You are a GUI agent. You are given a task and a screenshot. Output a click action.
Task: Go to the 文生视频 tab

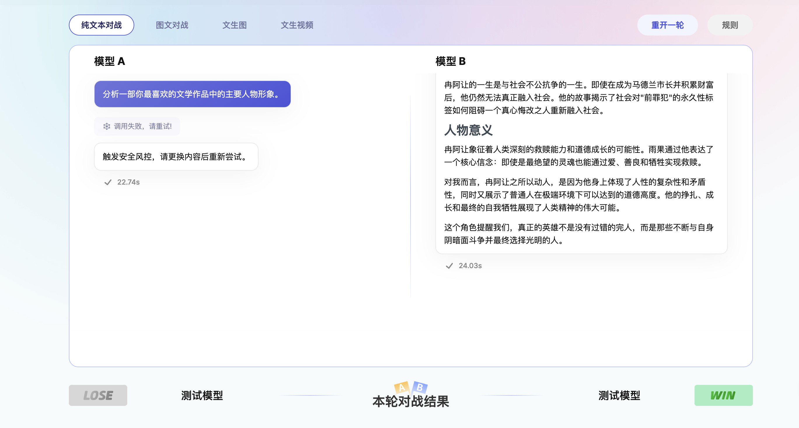pos(297,25)
